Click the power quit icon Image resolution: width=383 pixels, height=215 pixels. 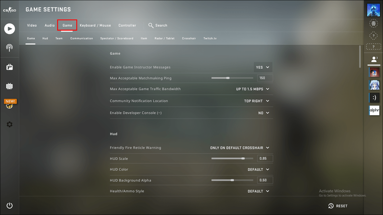[10, 205]
